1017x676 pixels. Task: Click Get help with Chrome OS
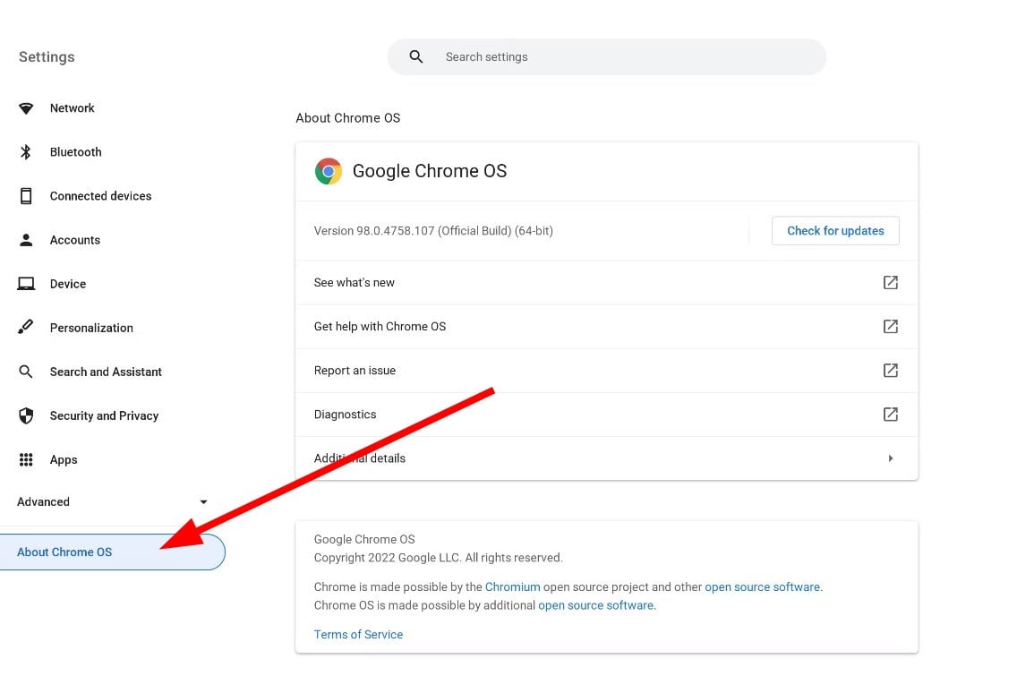(x=606, y=326)
